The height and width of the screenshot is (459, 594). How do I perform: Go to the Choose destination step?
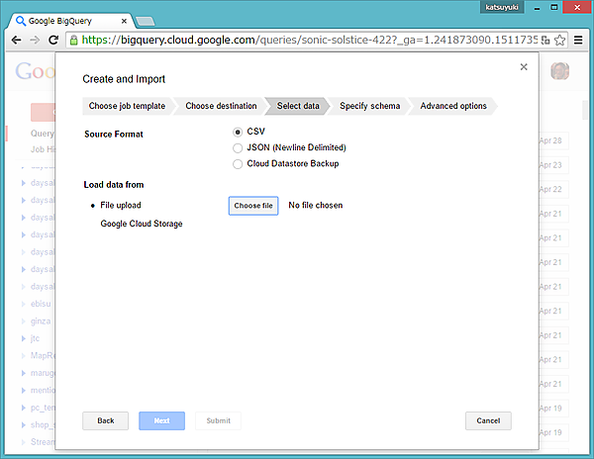click(221, 106)
